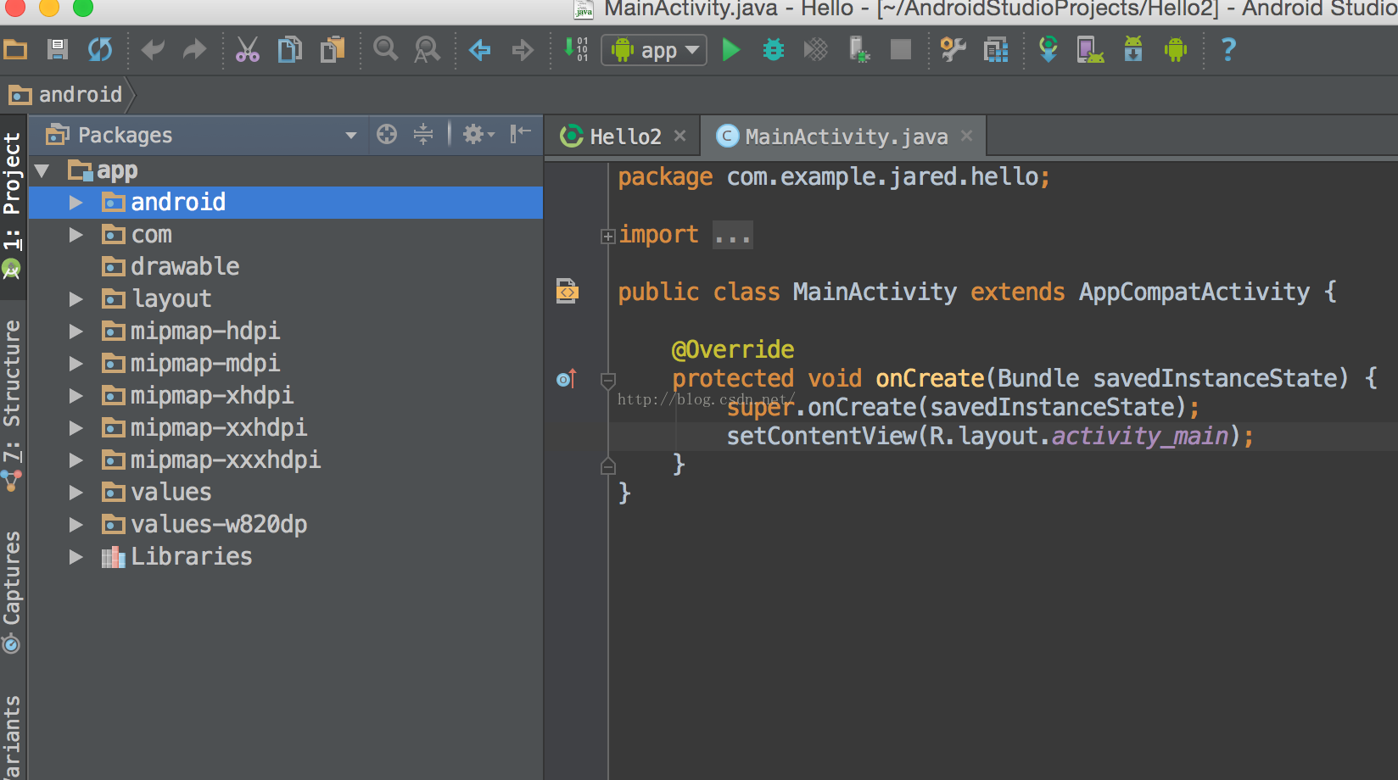Expand the mipmap-xxxhdpi folder
This screenshot has width=1398, height=780.
pos(76,460)
